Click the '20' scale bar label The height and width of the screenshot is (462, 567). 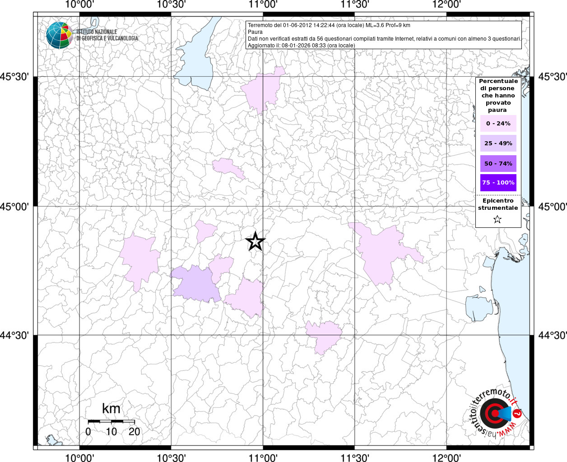[134, 432]
